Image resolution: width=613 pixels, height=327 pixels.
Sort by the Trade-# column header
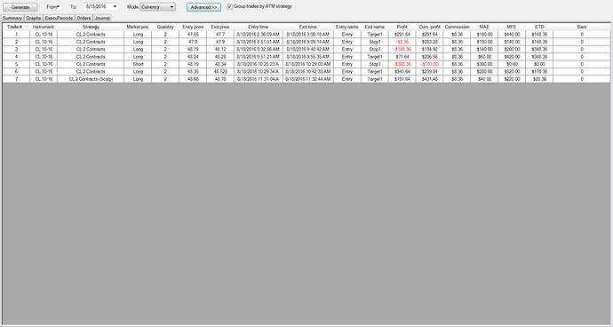tap(16, 27)
